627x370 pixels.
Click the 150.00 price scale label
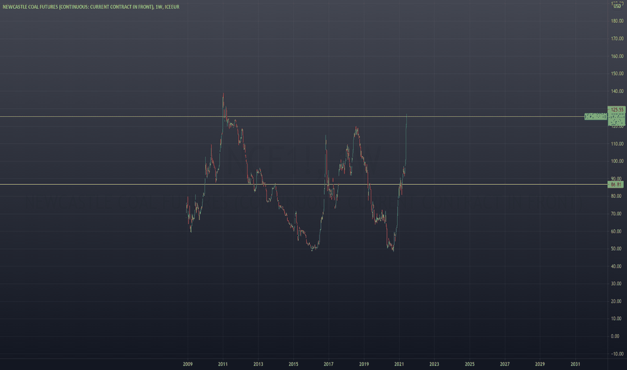(x=617, y=73)
